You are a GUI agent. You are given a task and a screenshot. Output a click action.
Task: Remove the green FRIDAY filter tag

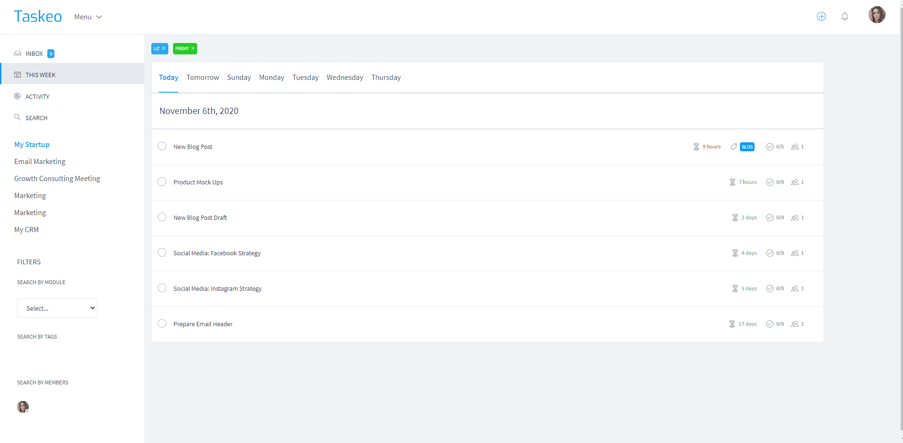click(193, 48)
